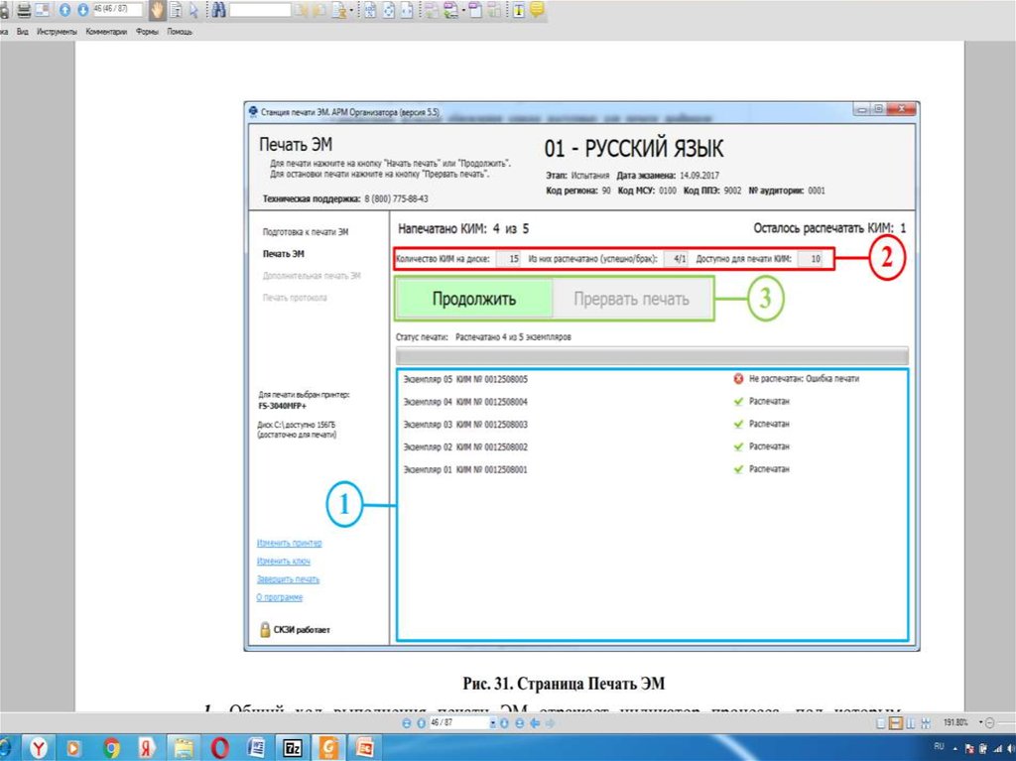Open the zoom level dropdown arrow
Image resolution: width=1016 pixels, height=761 pixels.
coord(981,722)
